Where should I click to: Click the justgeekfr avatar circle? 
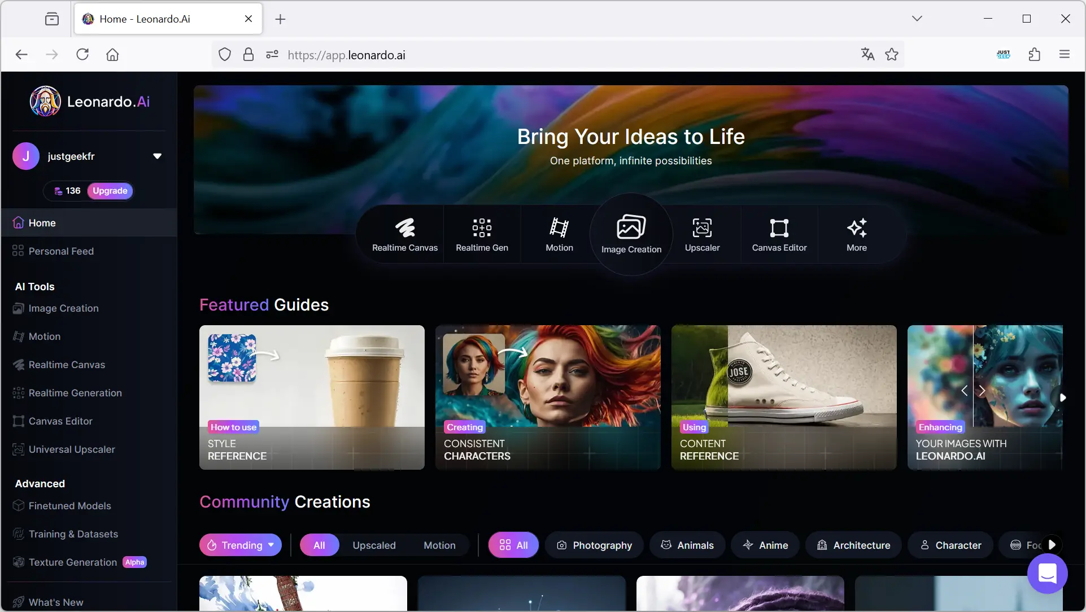coord(26,156)
